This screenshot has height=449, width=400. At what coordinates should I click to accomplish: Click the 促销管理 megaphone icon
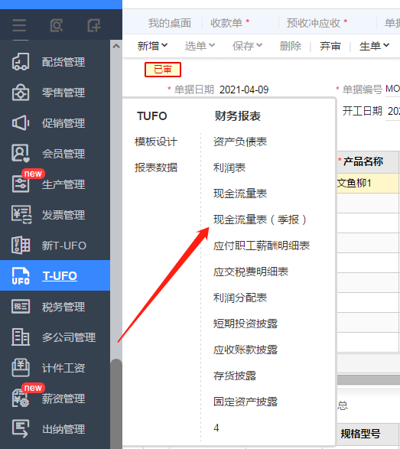click(21, 123)
